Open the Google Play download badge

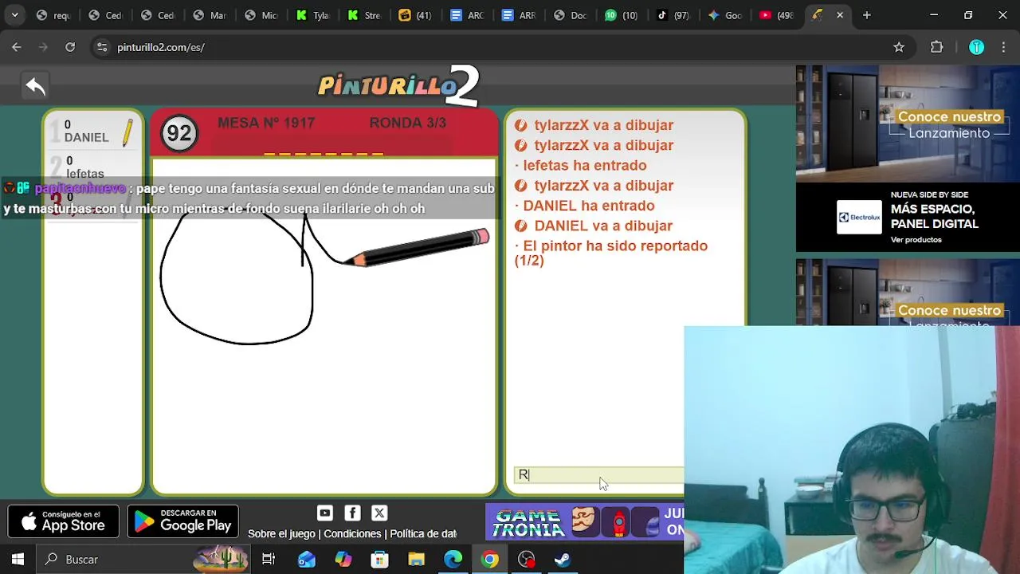coord(183,521)
